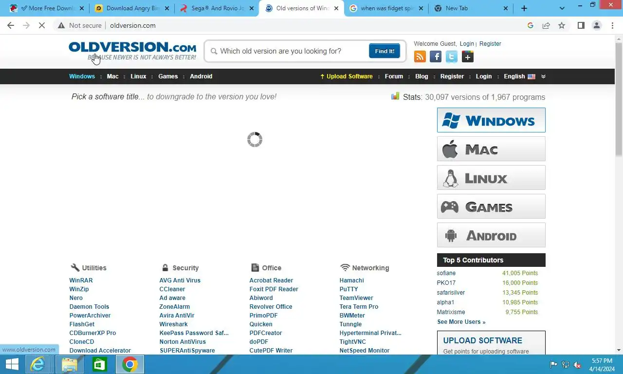Open the Acrobat Reader link
Screen dimensions: 623x374
271,280
